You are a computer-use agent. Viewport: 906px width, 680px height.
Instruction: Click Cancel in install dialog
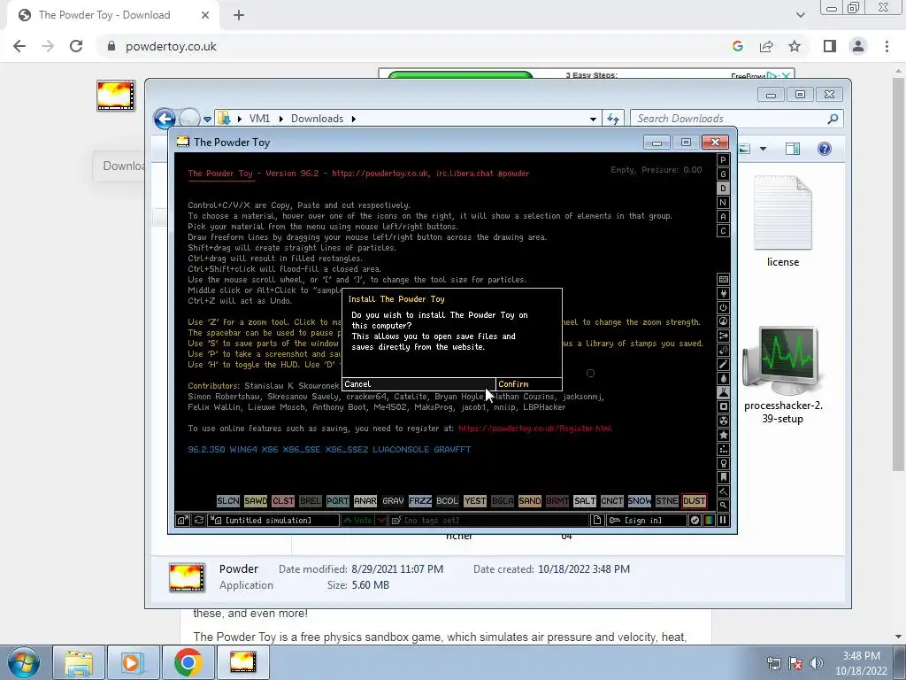[x=418, y=384]
